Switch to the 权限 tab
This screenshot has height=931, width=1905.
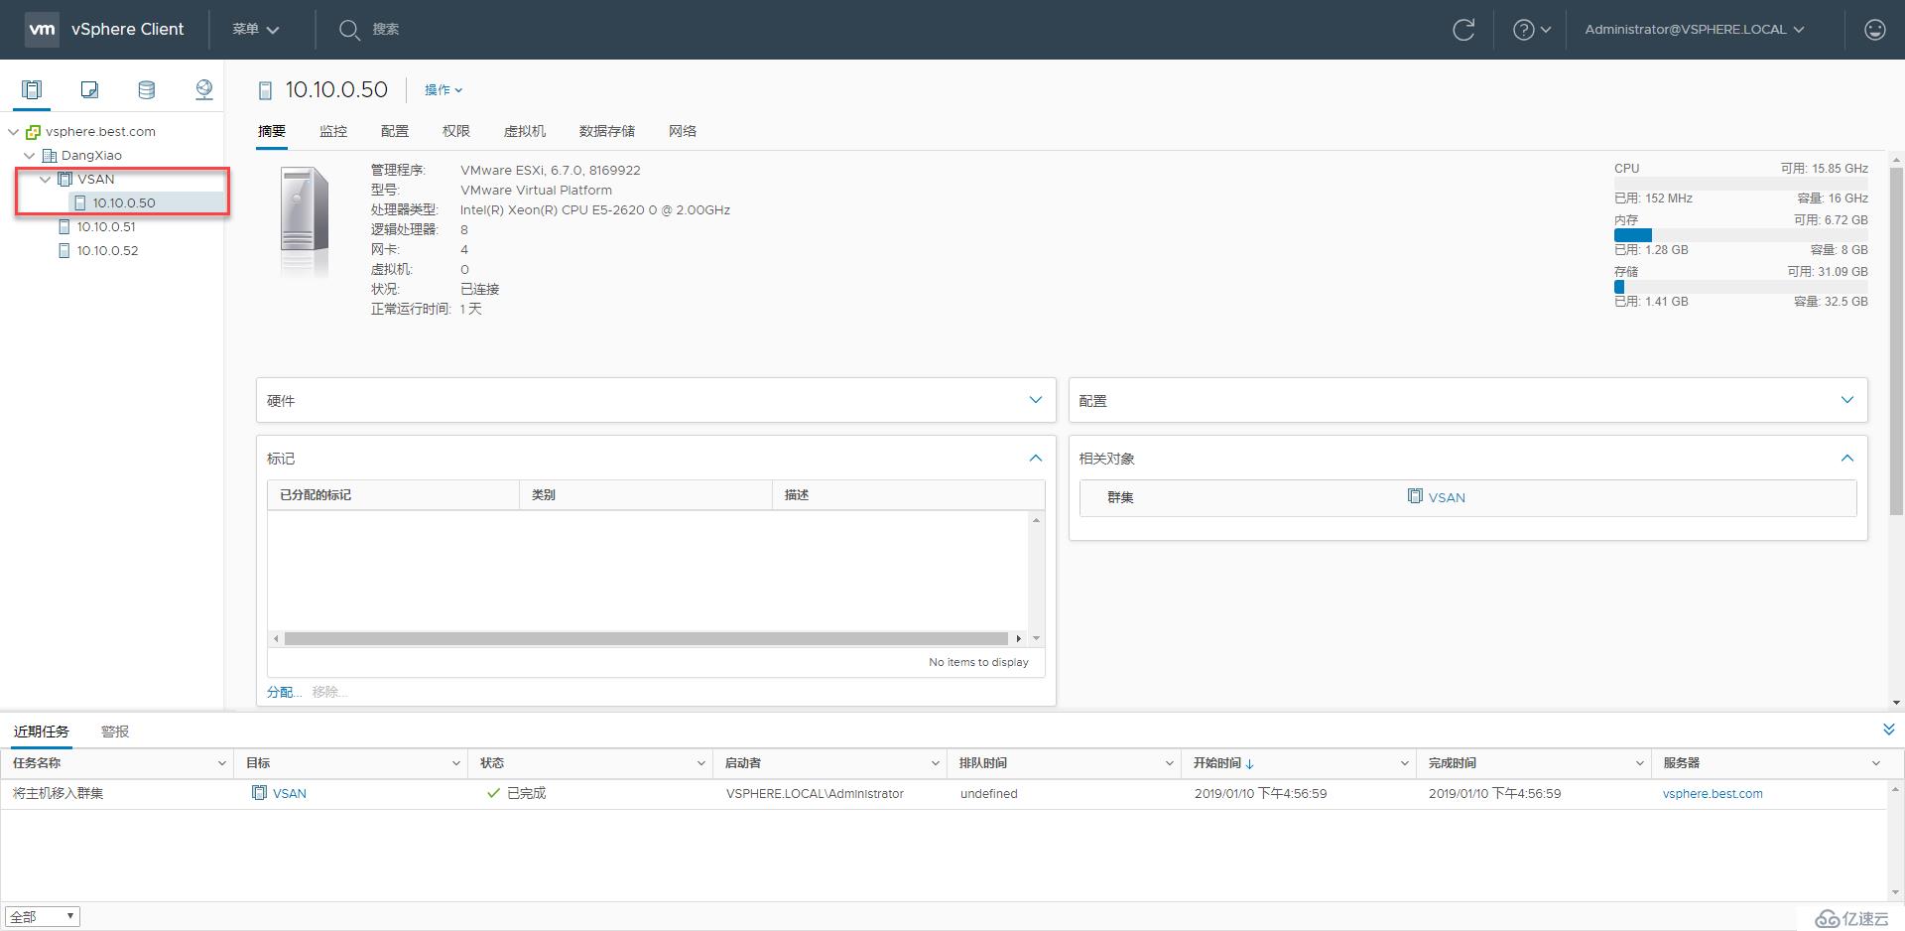point(456,131)
